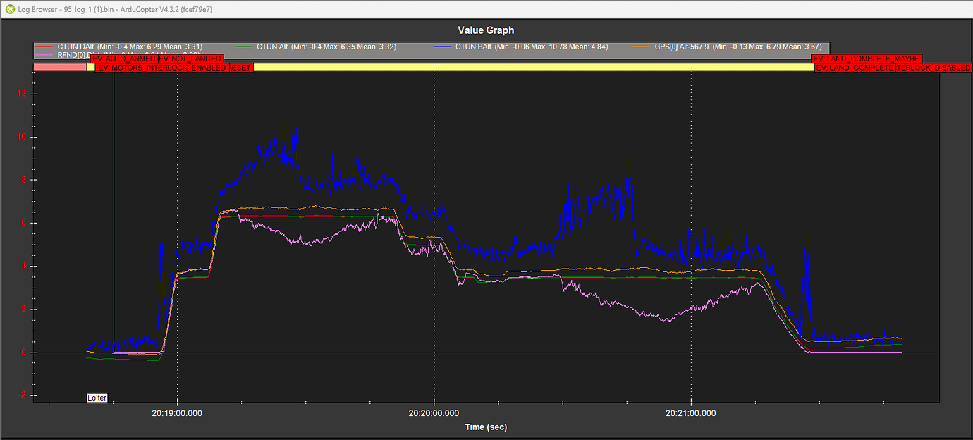This screenshot has height=440, width=973.
Task: Click the 20:20:00.000 time axis label
Action: (x=434, y=413)
